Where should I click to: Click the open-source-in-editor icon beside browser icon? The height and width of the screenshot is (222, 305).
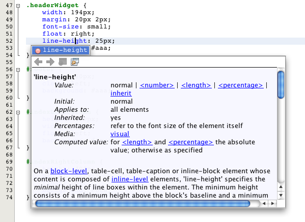click(75, 62)
